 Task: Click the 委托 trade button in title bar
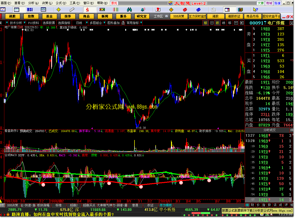coord(114,3)
